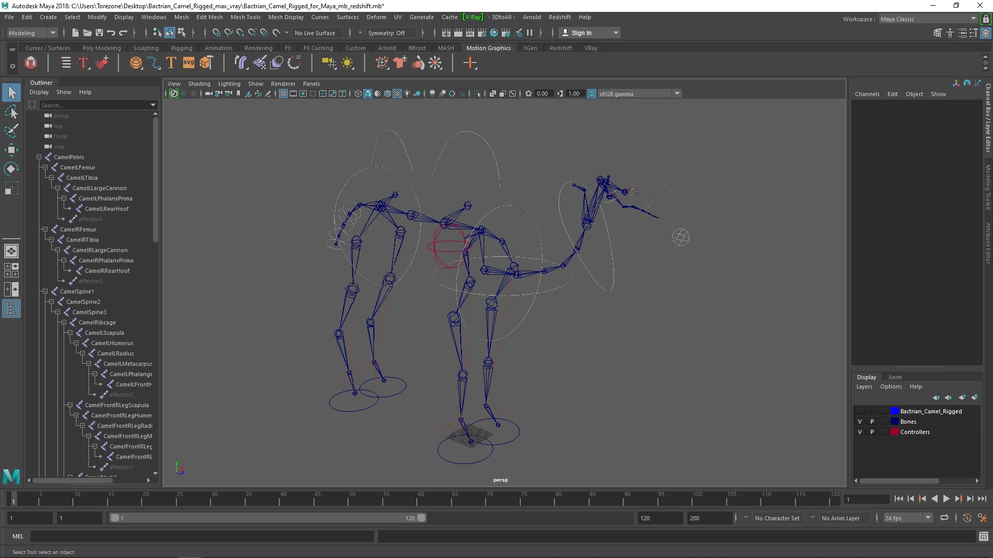Select the Sculpting icon in toolbar

click(x=145, y=48)
